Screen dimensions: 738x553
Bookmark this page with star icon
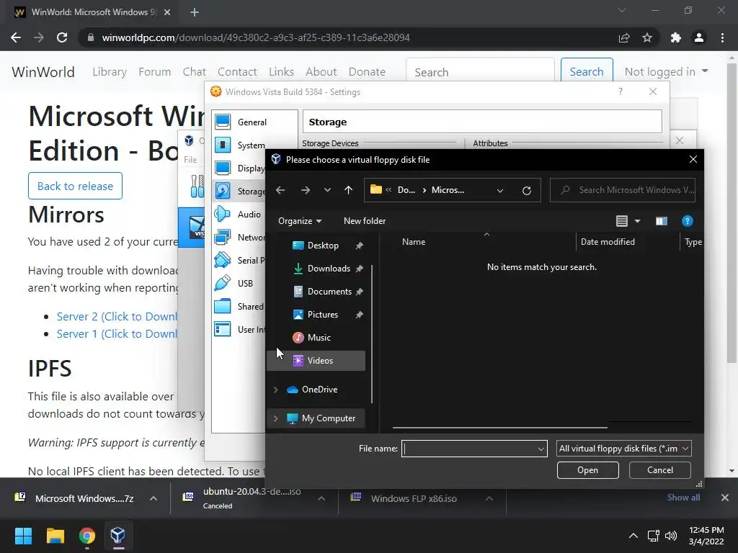click(647, 37)
